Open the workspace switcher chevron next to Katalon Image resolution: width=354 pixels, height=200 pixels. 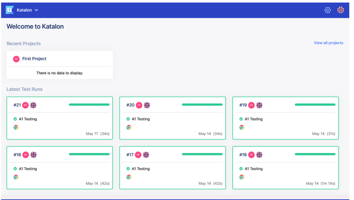click(36, 10)
